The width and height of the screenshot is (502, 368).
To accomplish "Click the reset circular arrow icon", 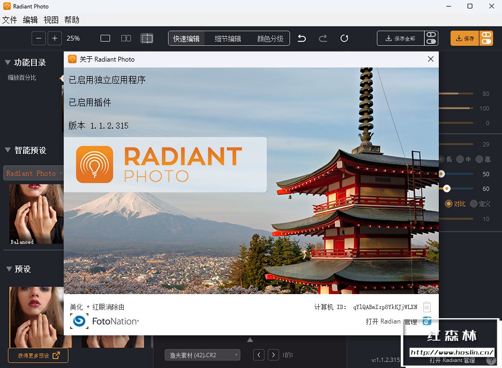I will [344, 39].
